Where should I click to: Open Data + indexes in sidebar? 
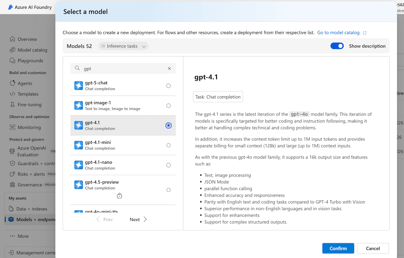pos(31,209)
